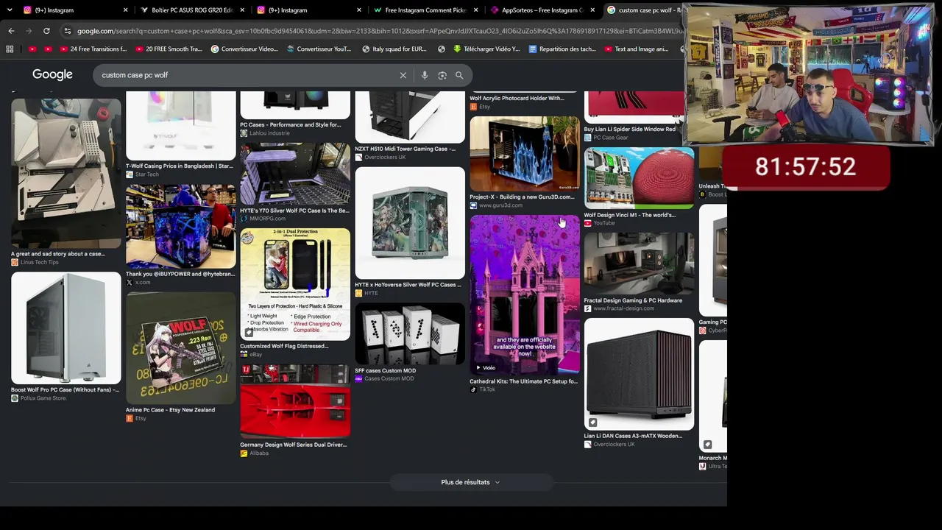Screen dimensions: 942x530
Task: Open the 24 Free Transitions bookmark
Action: (x=93, y=49)
